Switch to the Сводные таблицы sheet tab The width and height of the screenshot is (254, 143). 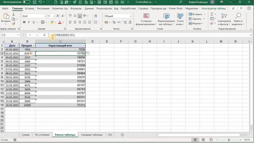[92, 135]
